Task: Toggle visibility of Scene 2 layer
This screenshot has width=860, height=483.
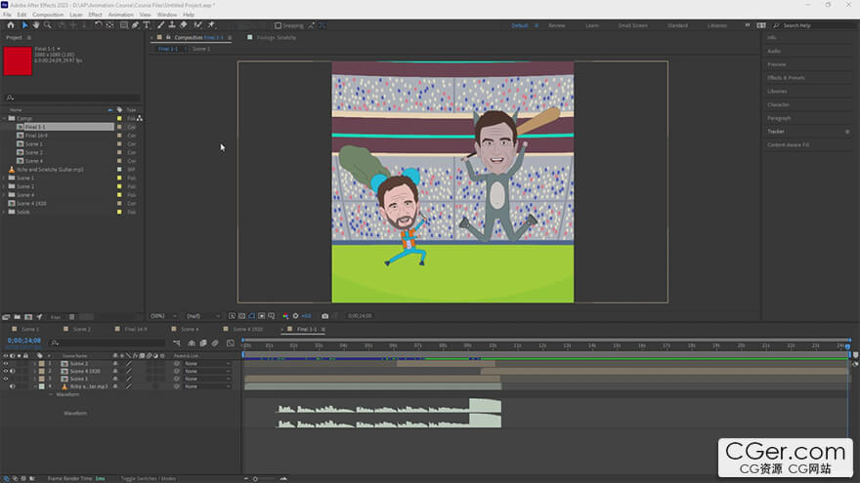Action: pos(6,363)
